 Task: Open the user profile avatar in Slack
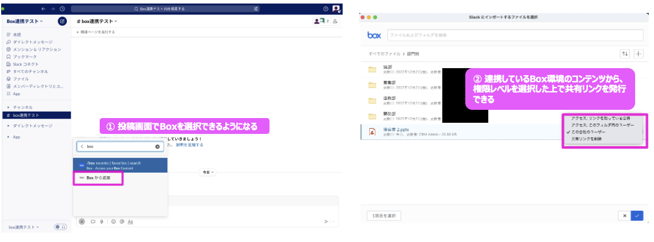pos(336,9)
